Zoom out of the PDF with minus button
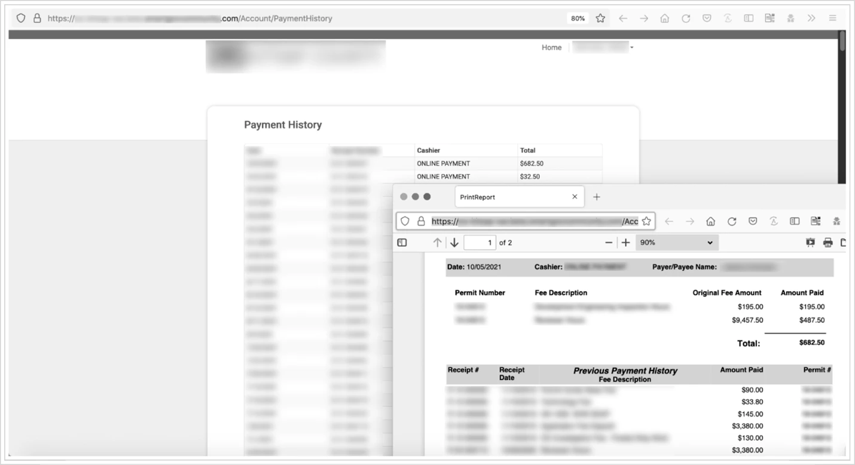This screenshot has width=855, height=465. pyautogui.click(x=609, y=243)
